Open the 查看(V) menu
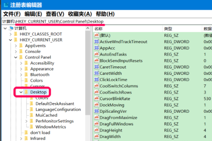 [x=55, y=14]
